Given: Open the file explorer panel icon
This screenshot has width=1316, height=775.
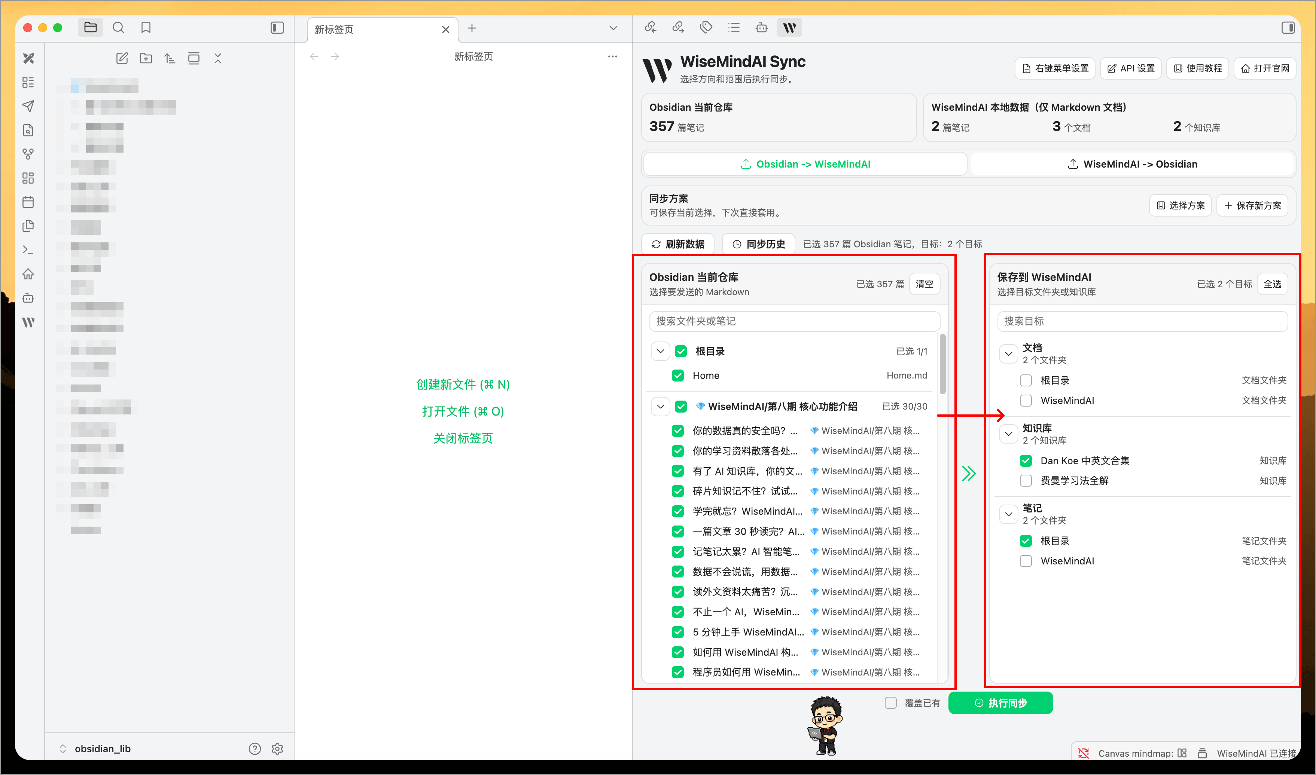Looking at the screenshot, I should [x=90, y=28].
